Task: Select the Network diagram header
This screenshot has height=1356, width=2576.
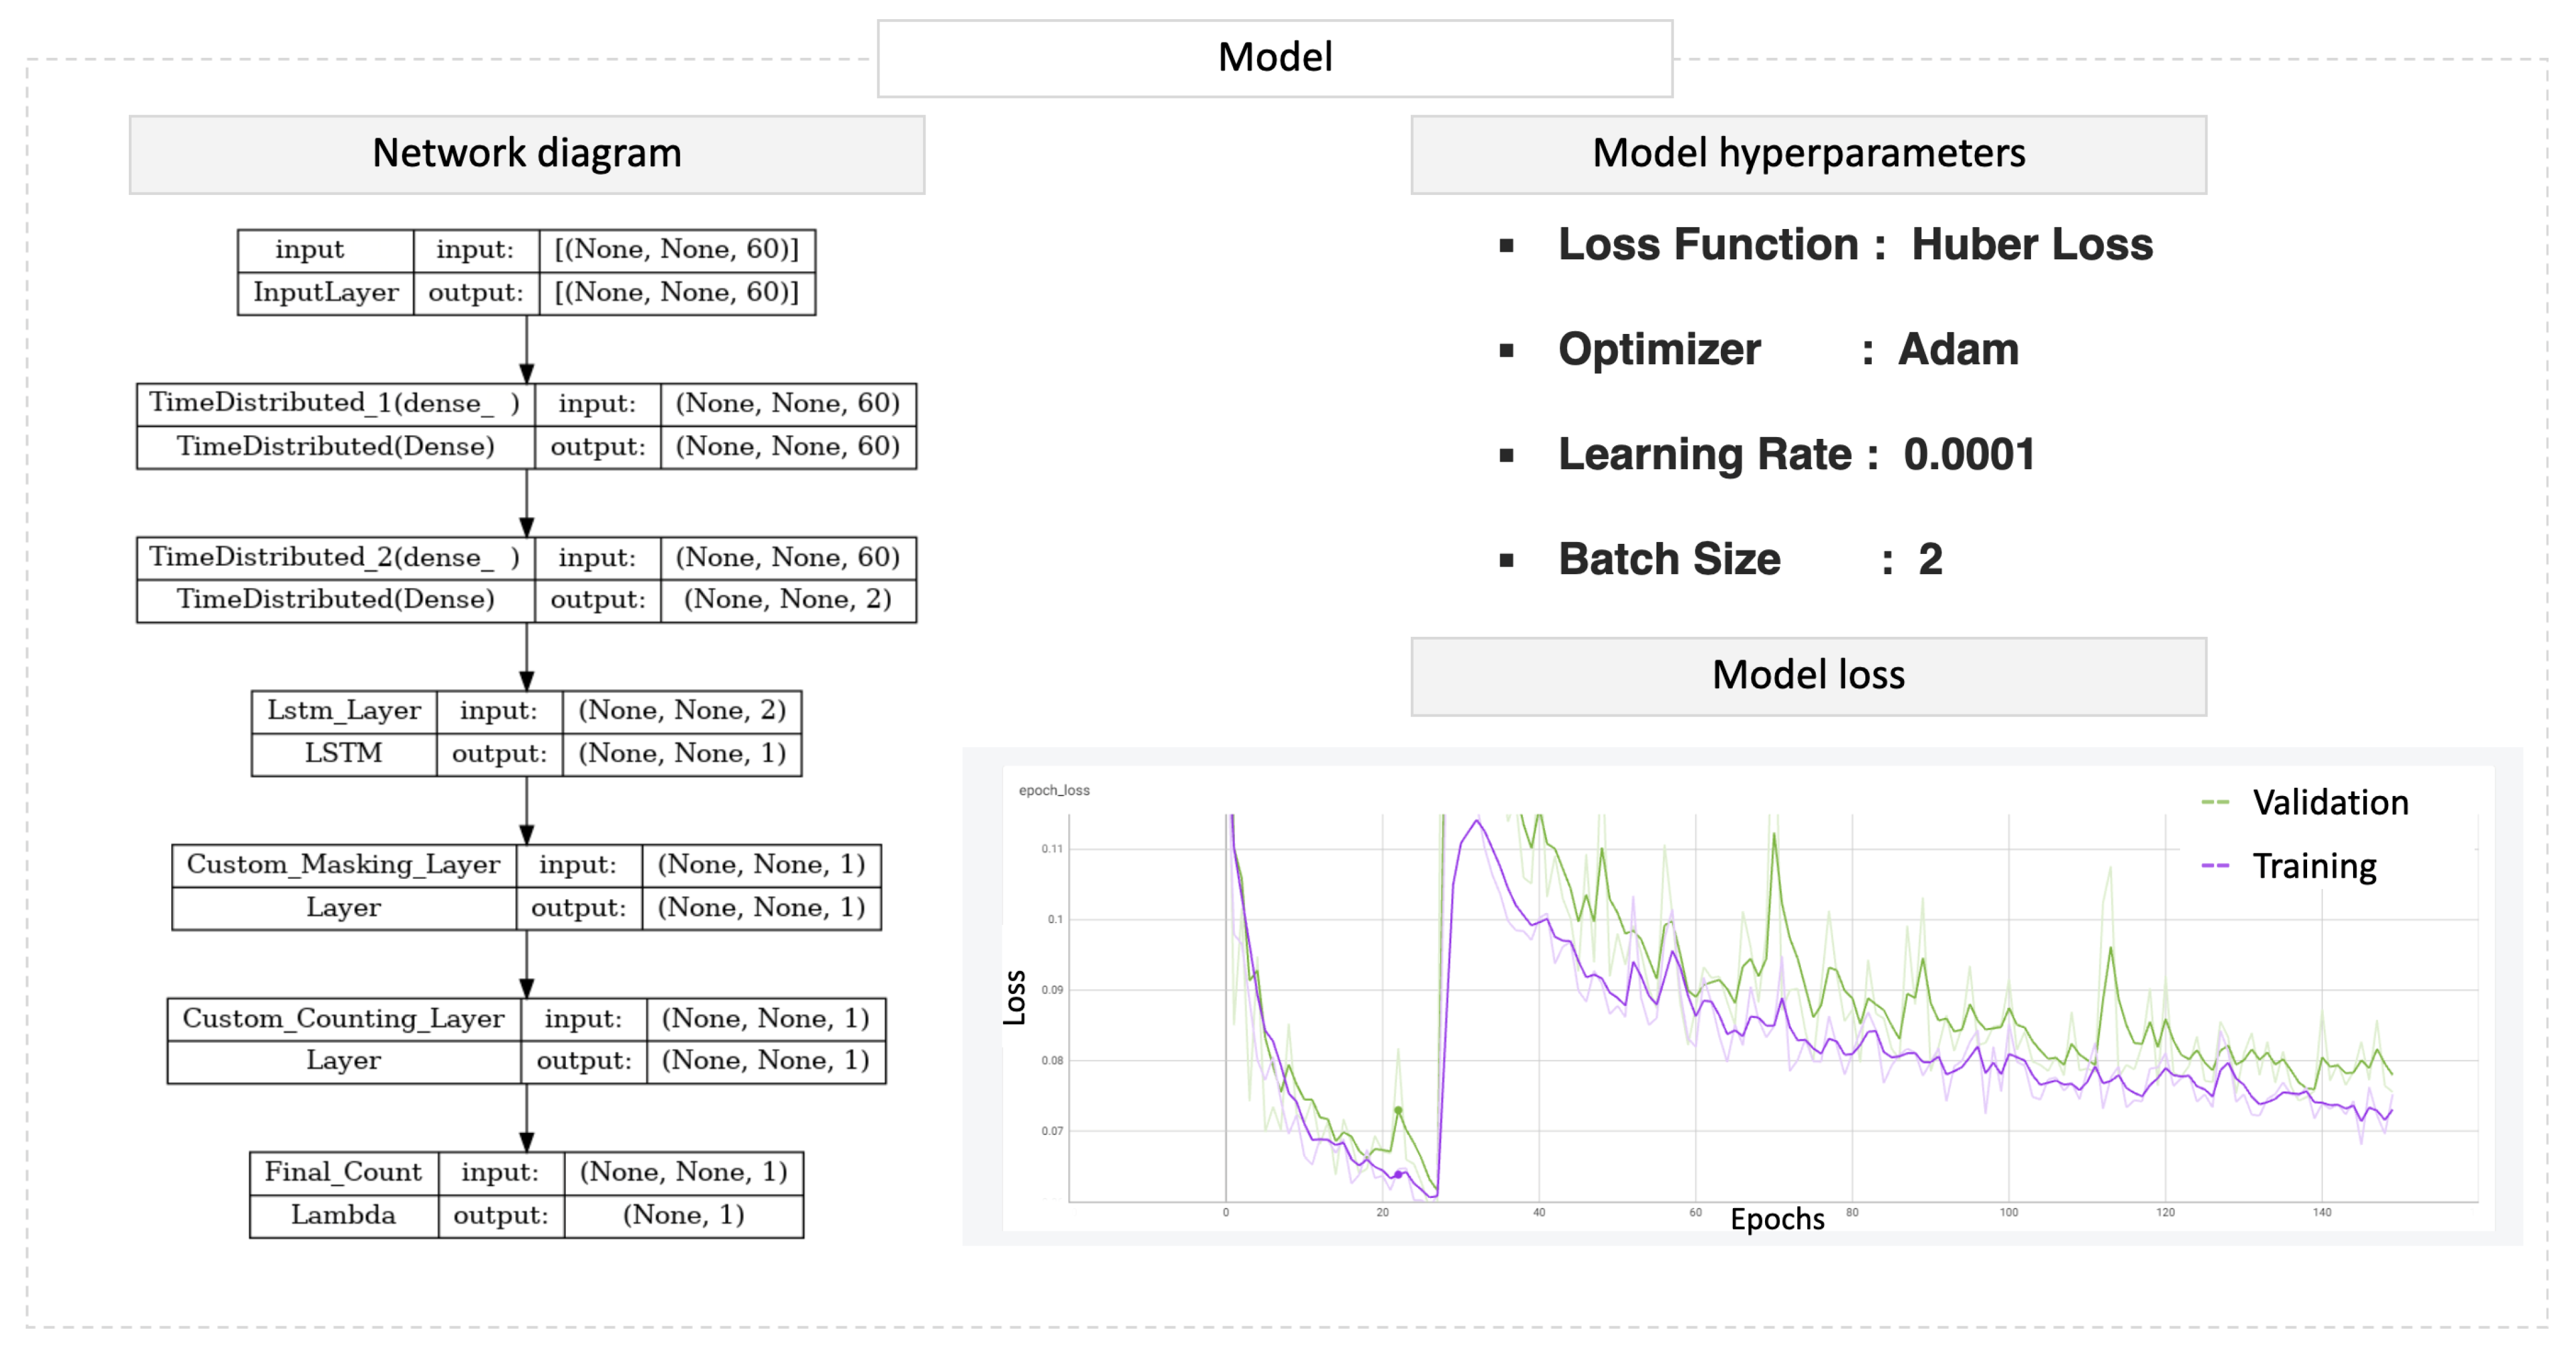Action: click(526, 154)
